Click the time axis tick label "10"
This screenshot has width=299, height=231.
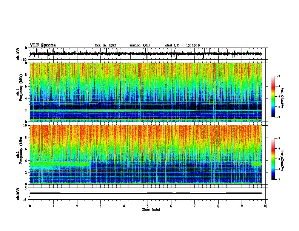pos(265,206)
